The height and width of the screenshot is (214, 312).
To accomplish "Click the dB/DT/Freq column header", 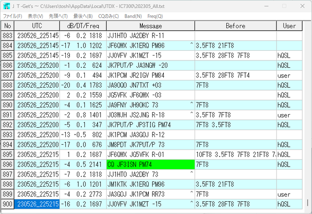I will coord(83,26).
